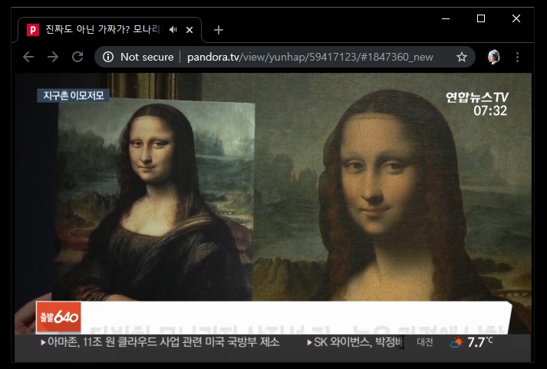Click the 7.7°C temperature reading
Viewport: 547px width, 369px height.
[x=480, y=342]
